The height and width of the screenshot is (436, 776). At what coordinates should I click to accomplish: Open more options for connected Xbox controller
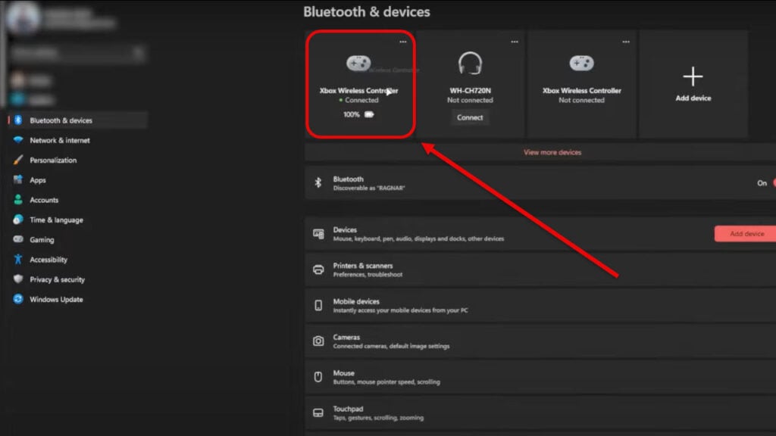click(403, 42)
